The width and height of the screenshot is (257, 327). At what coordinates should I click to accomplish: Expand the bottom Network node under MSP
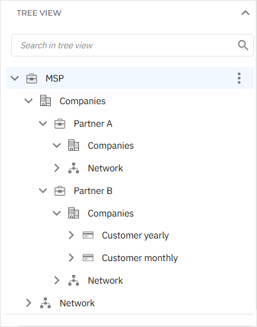point(28,303)
